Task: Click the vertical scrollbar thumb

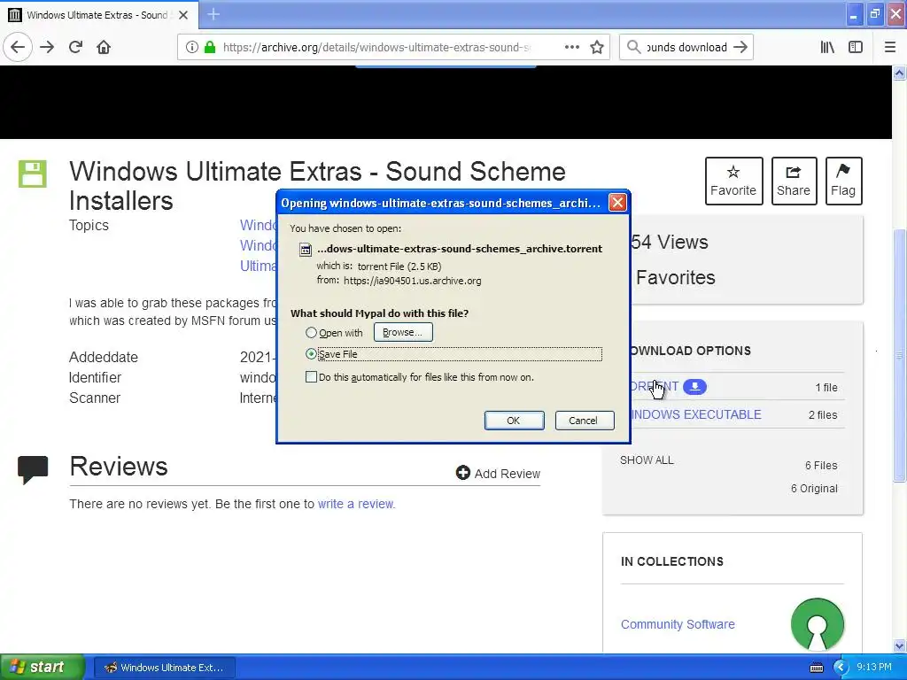Action: pyautogui.click(x=900, y=355)
